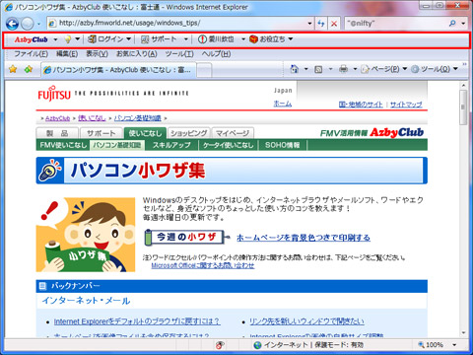473x355 pixels.
Task: Open the ツール(O) command bar menu
Action: [435, 69]
